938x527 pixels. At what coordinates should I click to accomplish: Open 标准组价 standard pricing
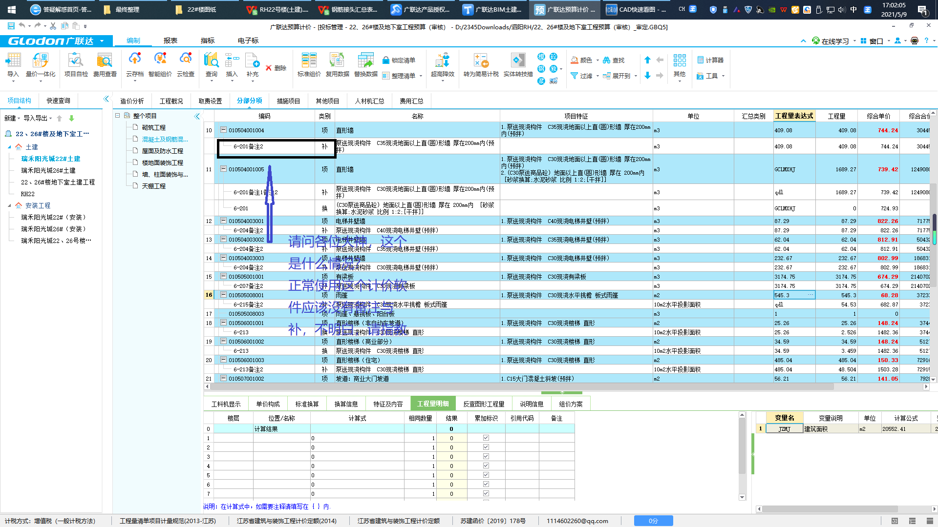[309, 65]
